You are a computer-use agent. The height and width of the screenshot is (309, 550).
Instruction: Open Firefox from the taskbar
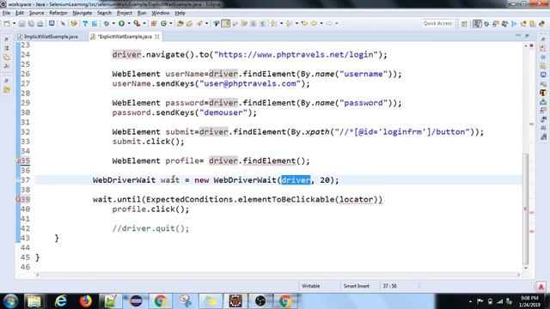85,301
